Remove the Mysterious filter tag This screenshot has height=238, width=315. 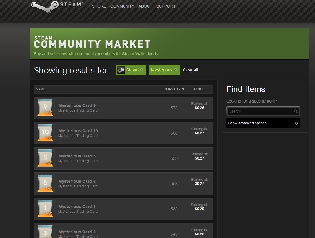(175, 70)
